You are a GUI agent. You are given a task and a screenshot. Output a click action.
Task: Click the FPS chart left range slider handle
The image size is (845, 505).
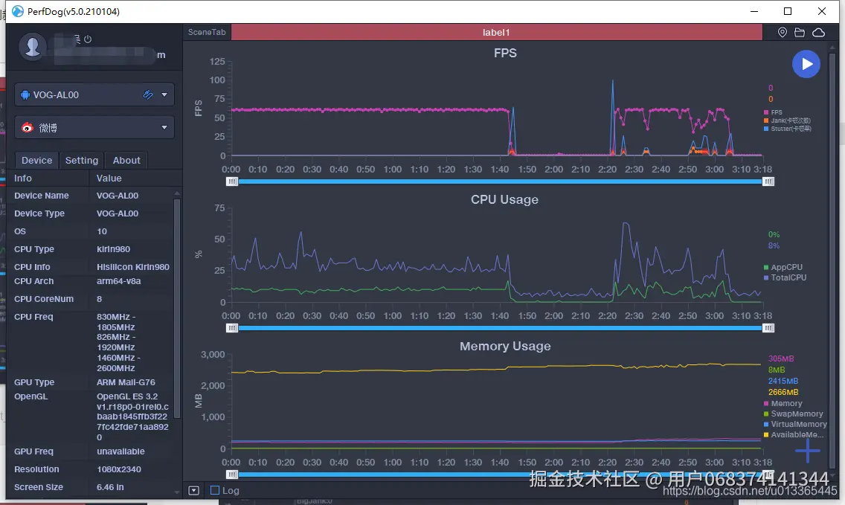click(232, 181)
